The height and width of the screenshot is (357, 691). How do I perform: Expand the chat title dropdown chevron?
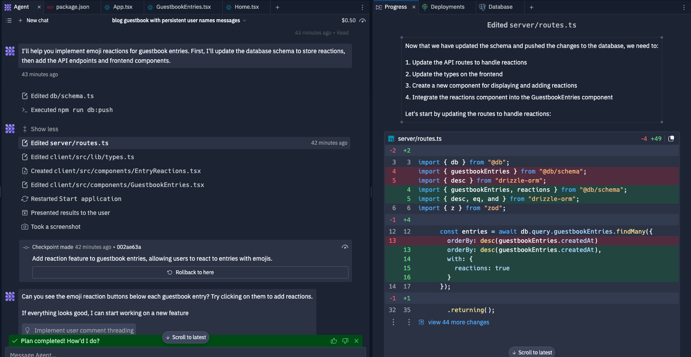[x=244, y=20]
